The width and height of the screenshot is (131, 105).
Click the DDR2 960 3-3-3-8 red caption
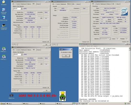click(38, 96)
